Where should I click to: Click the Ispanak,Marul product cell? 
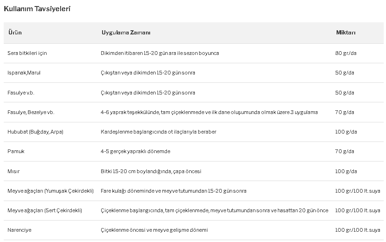(24, 73)
